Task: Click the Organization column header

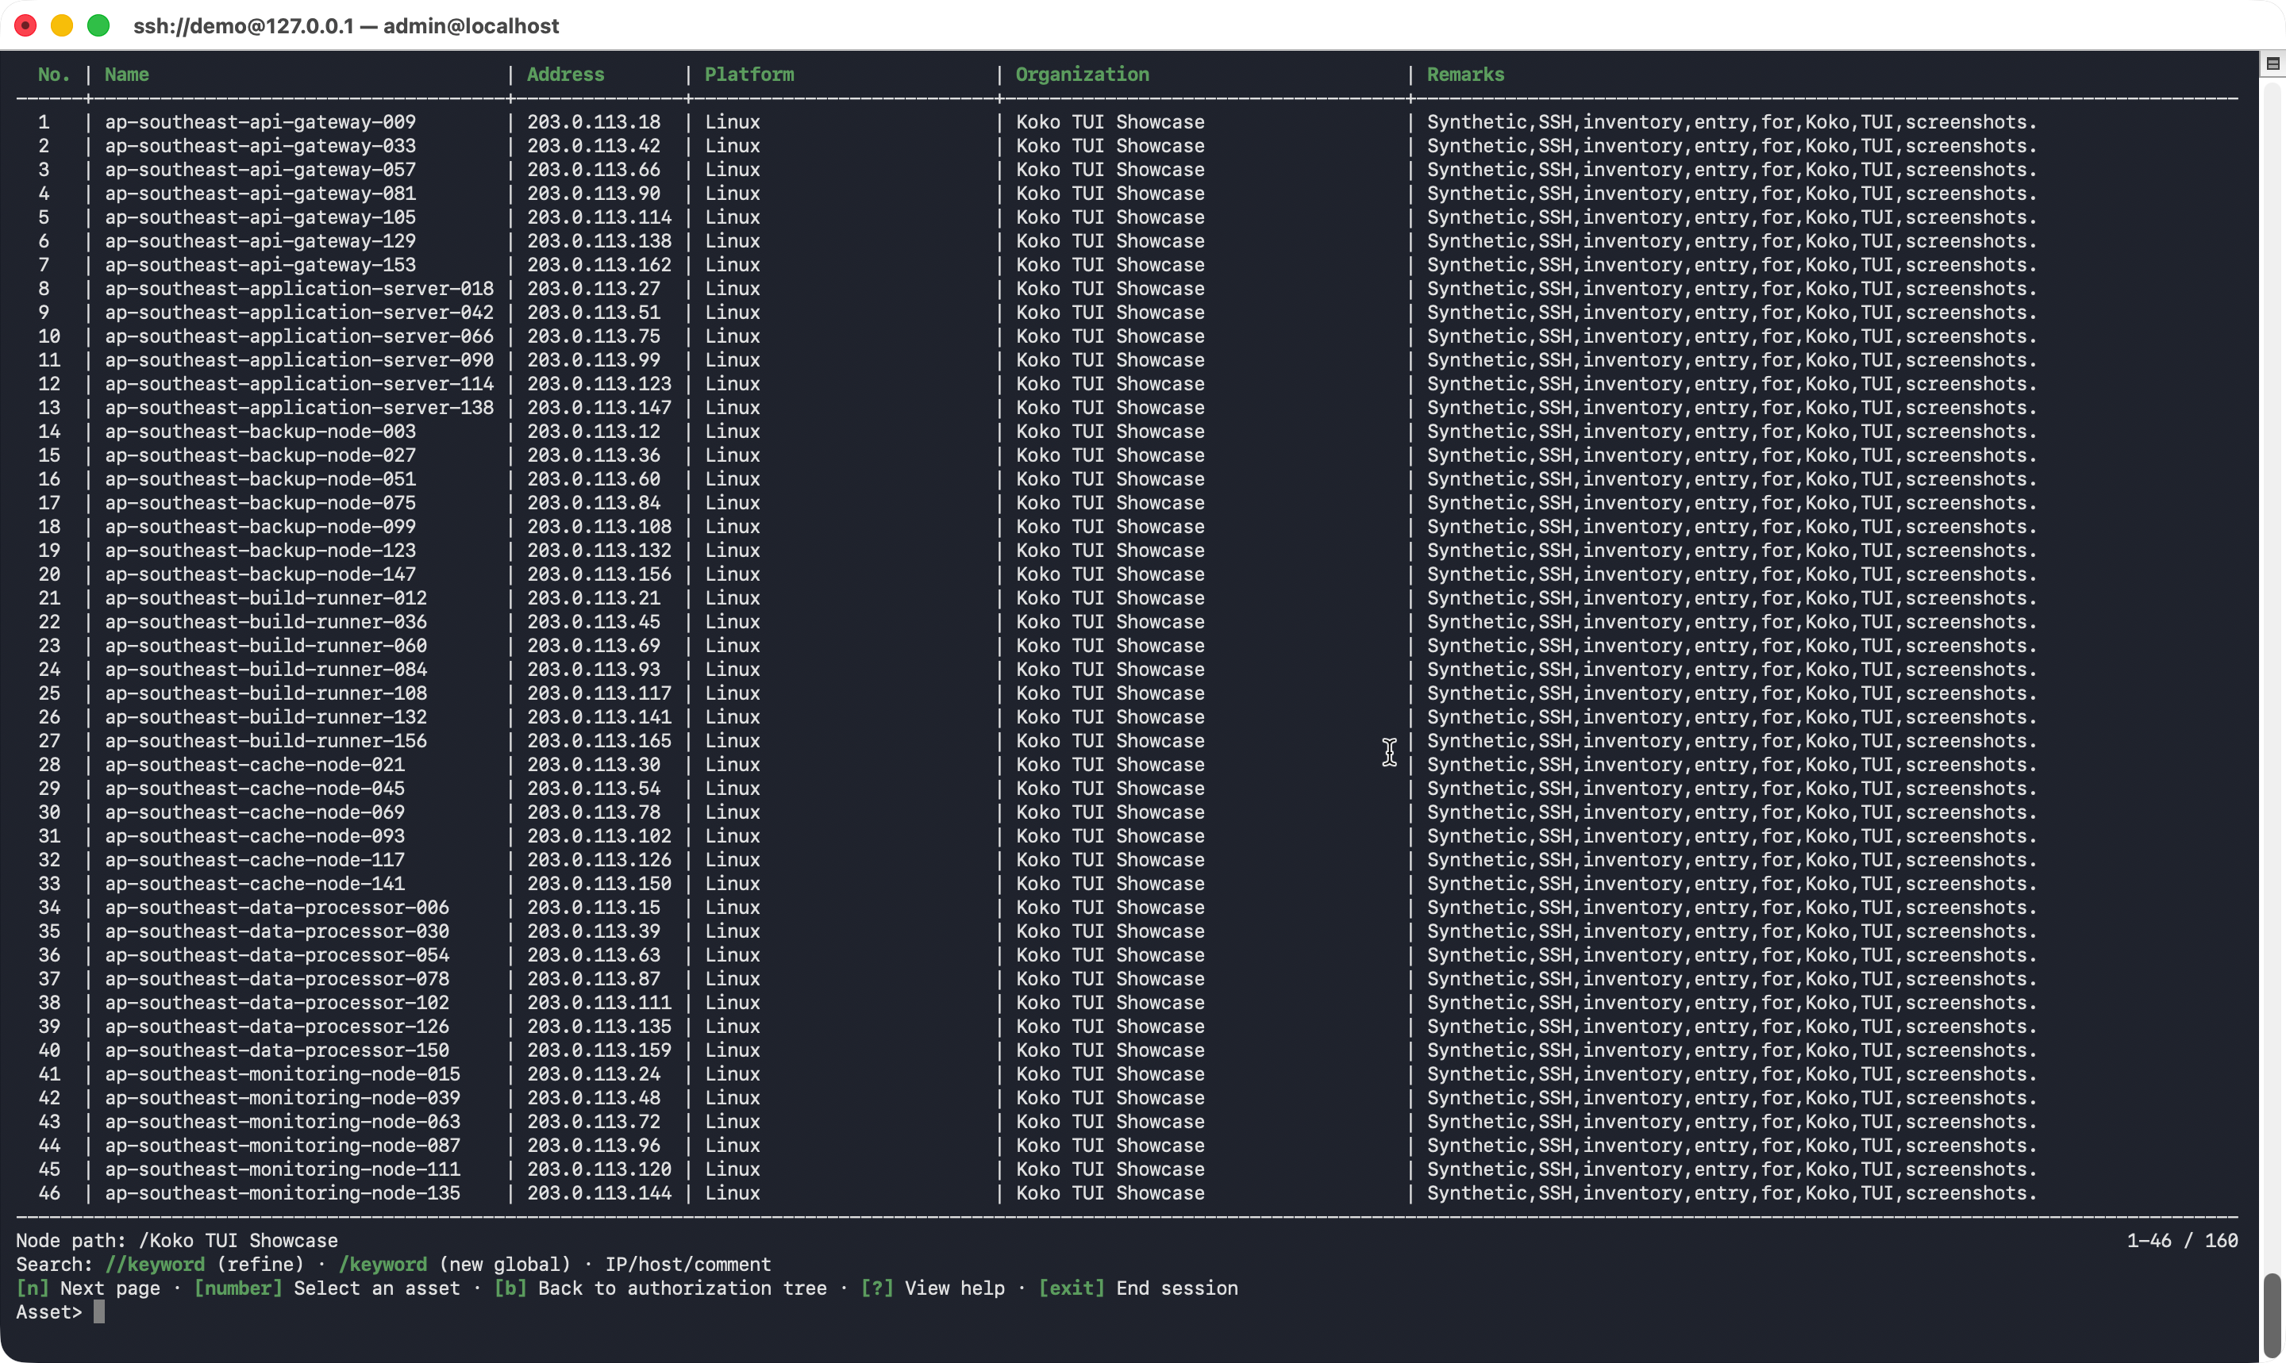Action: (x=1083, y=75)
